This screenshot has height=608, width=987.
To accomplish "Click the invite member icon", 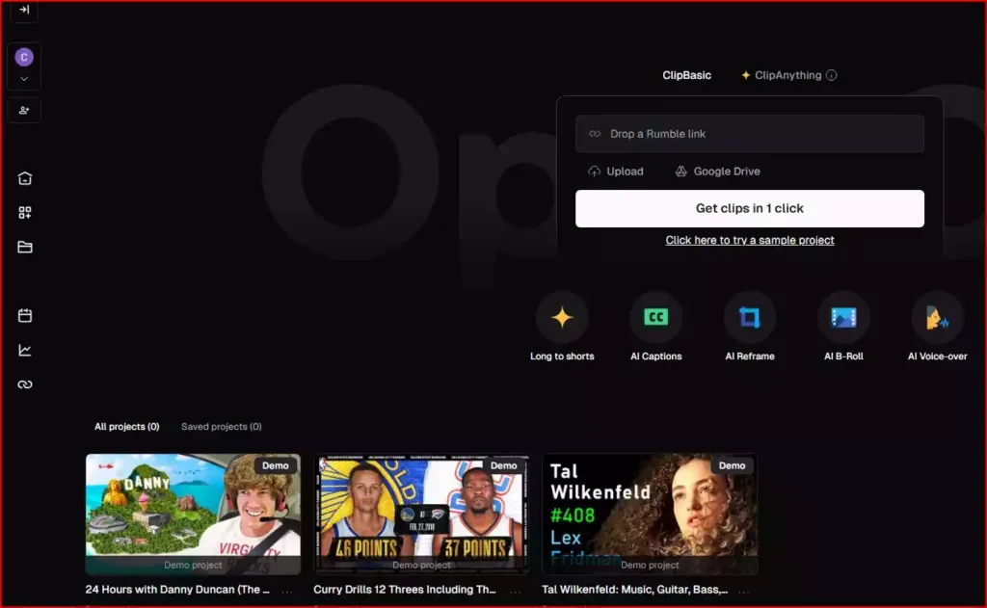I will pos(24,110).
